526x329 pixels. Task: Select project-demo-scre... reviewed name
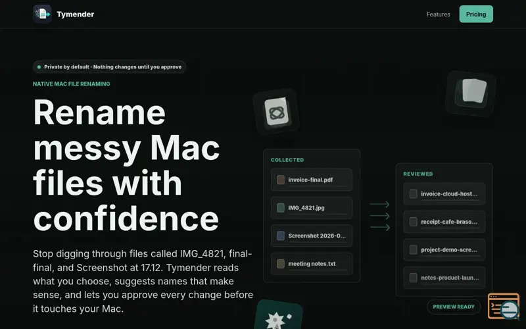pyautogui.click(x=449, y=249)
